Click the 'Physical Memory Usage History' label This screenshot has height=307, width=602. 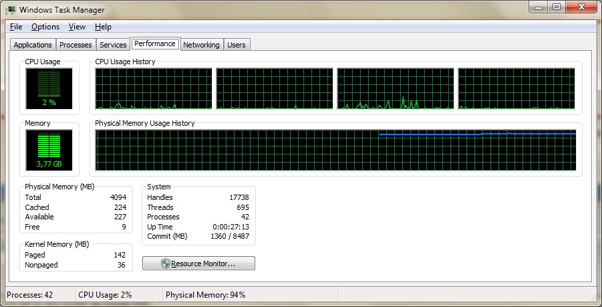point(145,123)
